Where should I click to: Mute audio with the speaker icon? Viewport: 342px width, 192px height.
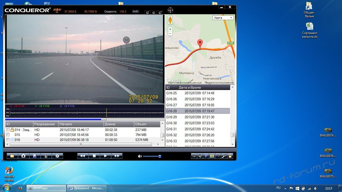140,156
